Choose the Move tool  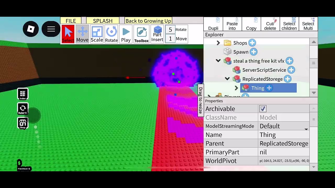tap(82, 34)
